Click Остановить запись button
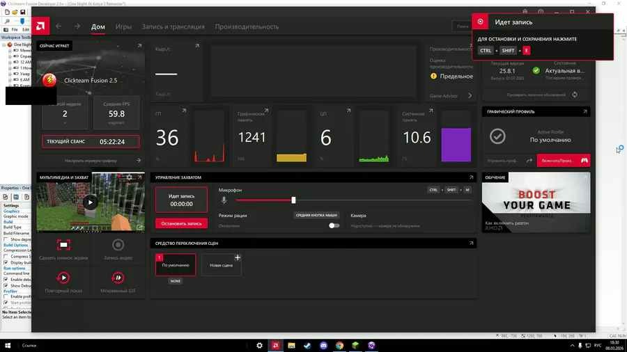The image size is (627, 352). pos(182,223)
